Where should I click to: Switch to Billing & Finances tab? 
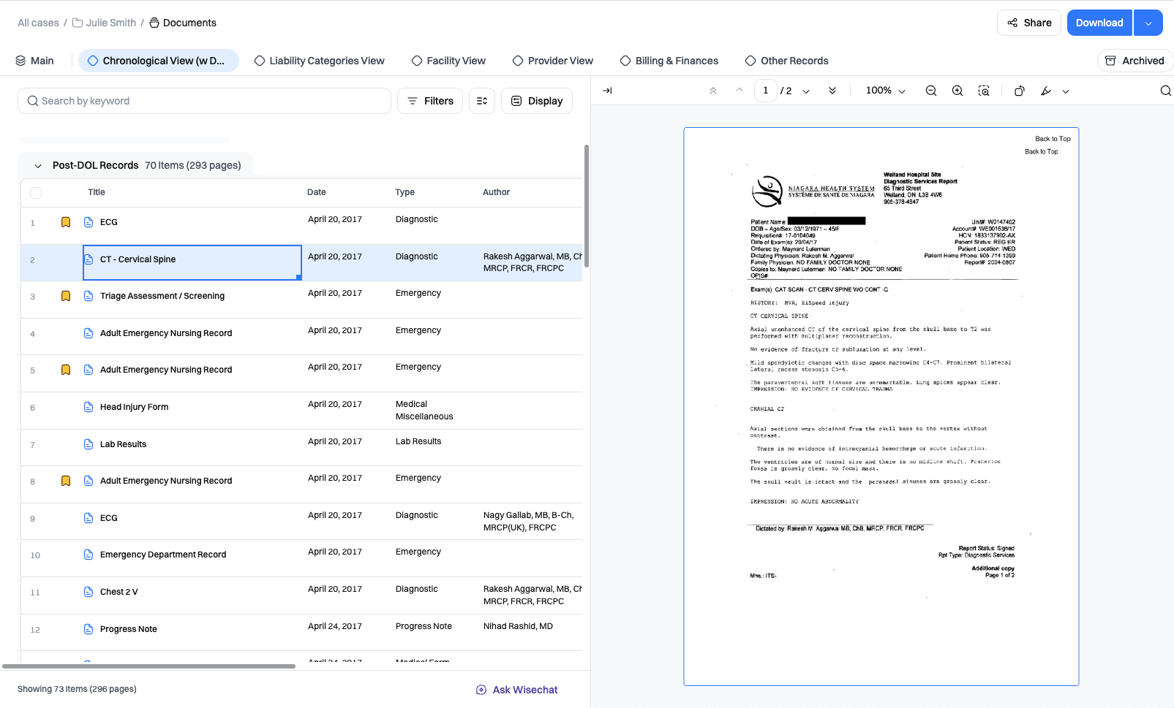pos(669,61)
